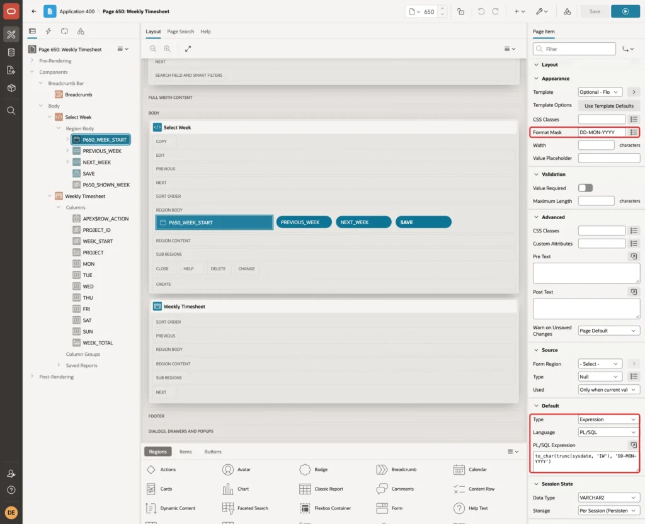
Task: Run the page with play button
Action: click(x=625, y=11)
